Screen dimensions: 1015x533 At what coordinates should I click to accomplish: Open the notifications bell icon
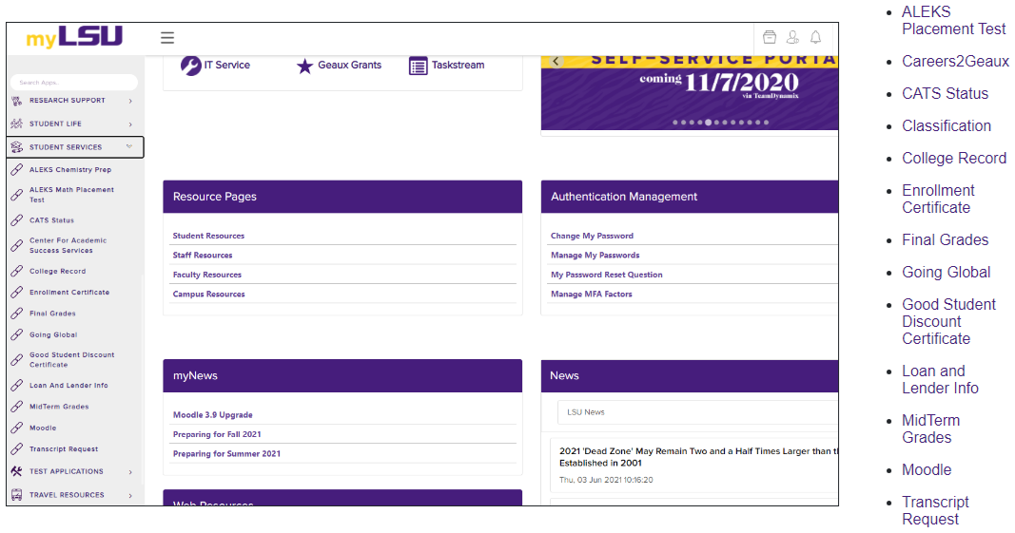click(815, 37)
